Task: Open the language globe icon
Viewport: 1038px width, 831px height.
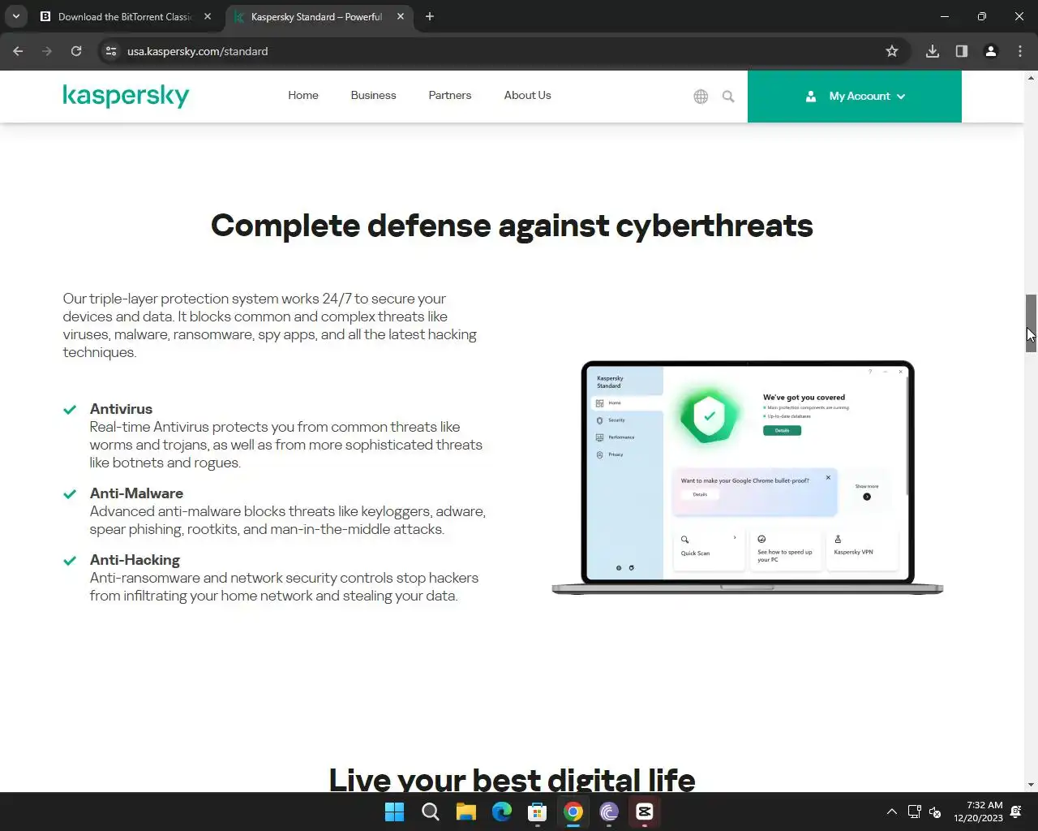Action: pyautogui.click(x=701, y=97)
